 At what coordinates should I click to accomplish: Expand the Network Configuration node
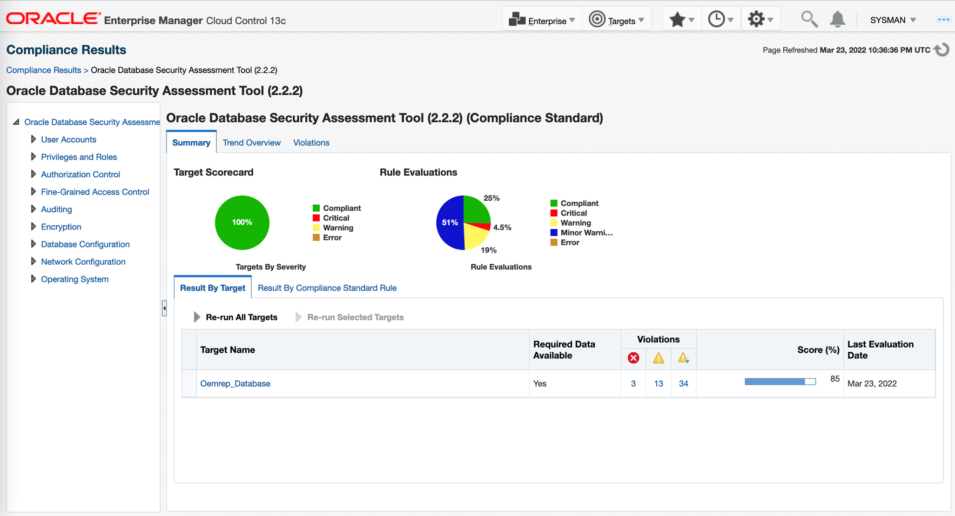34,261
